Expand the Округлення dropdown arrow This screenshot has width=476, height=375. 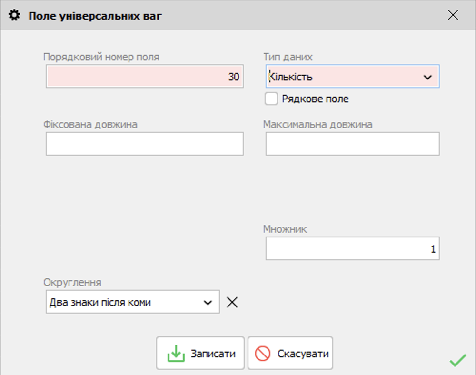click(208, 303)
